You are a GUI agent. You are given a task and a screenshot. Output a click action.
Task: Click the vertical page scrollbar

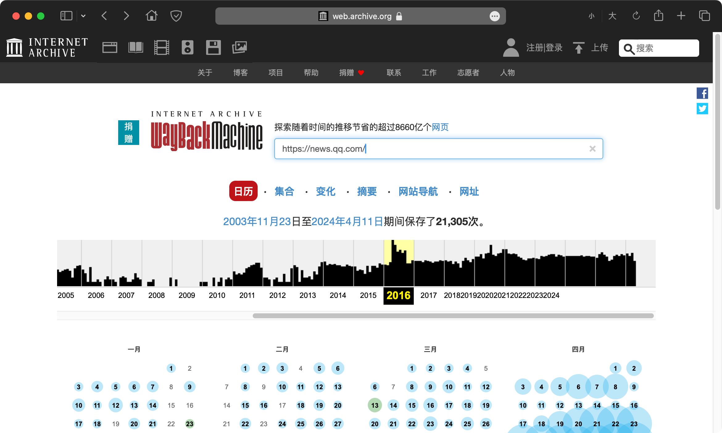click(x=717, y=122)
